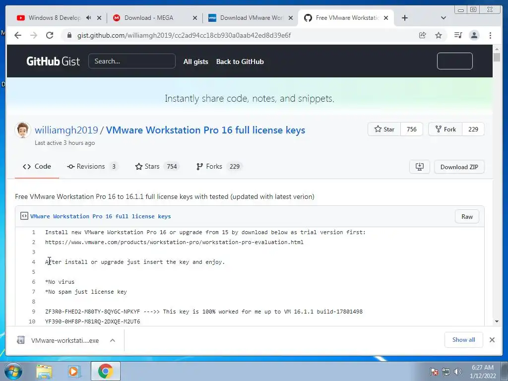
Task: Open the volume speaker tray icon
Action: (x=458, y=372)
